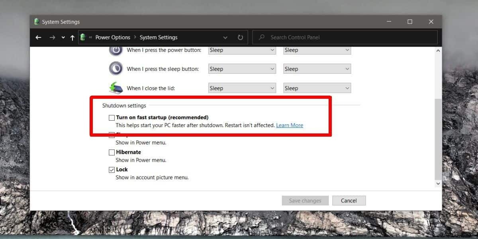The width and height of the screenshot is (478, 239).
Task: Select System Settings in the breadcrumb
Action: pos(159,37)
